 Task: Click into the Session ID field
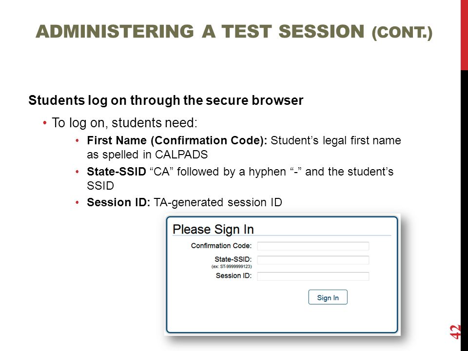pyautogui.click(x=313, y=276)
